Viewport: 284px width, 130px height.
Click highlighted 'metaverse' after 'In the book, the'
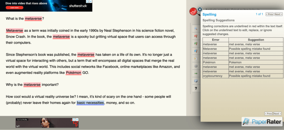61,37
